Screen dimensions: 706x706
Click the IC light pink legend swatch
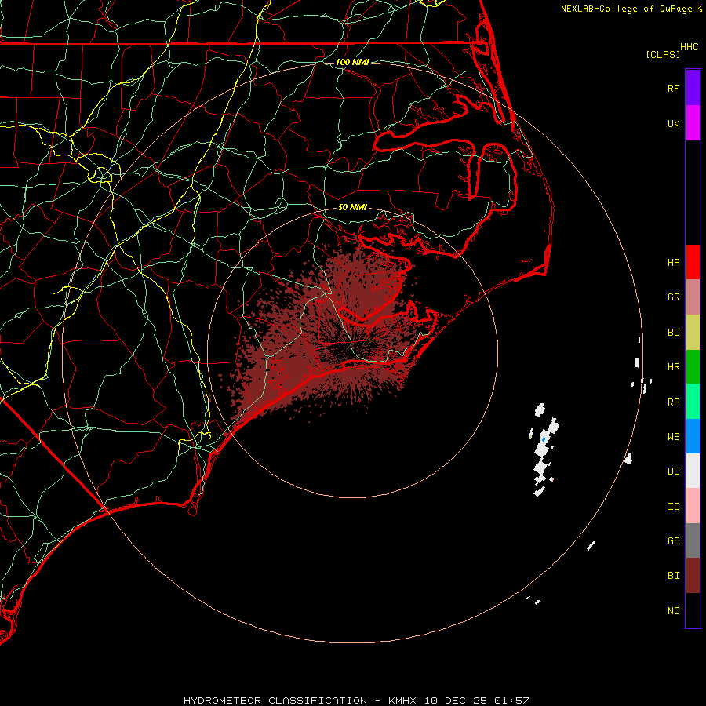click(x=693, y=506)
